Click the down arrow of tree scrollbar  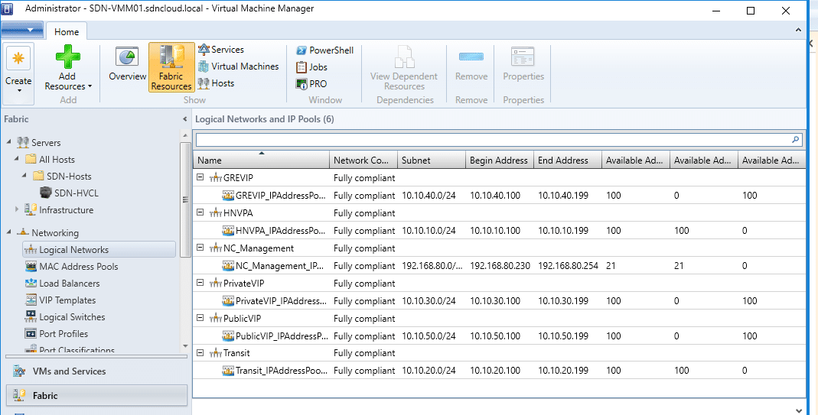coord(184,346)
